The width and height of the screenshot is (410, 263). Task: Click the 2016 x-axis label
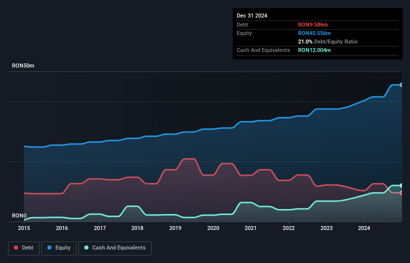pos(62,228)
